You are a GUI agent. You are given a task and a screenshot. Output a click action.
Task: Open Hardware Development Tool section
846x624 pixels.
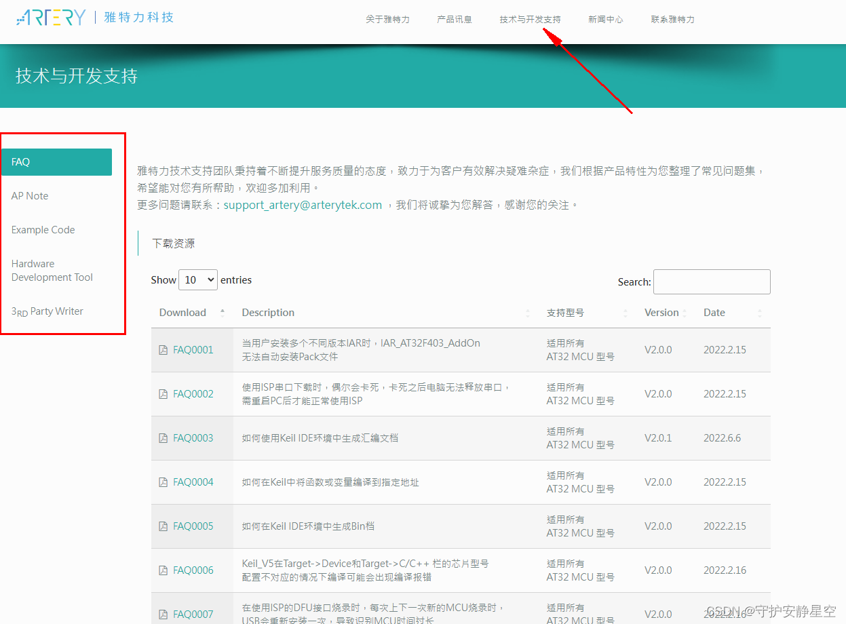52,271
